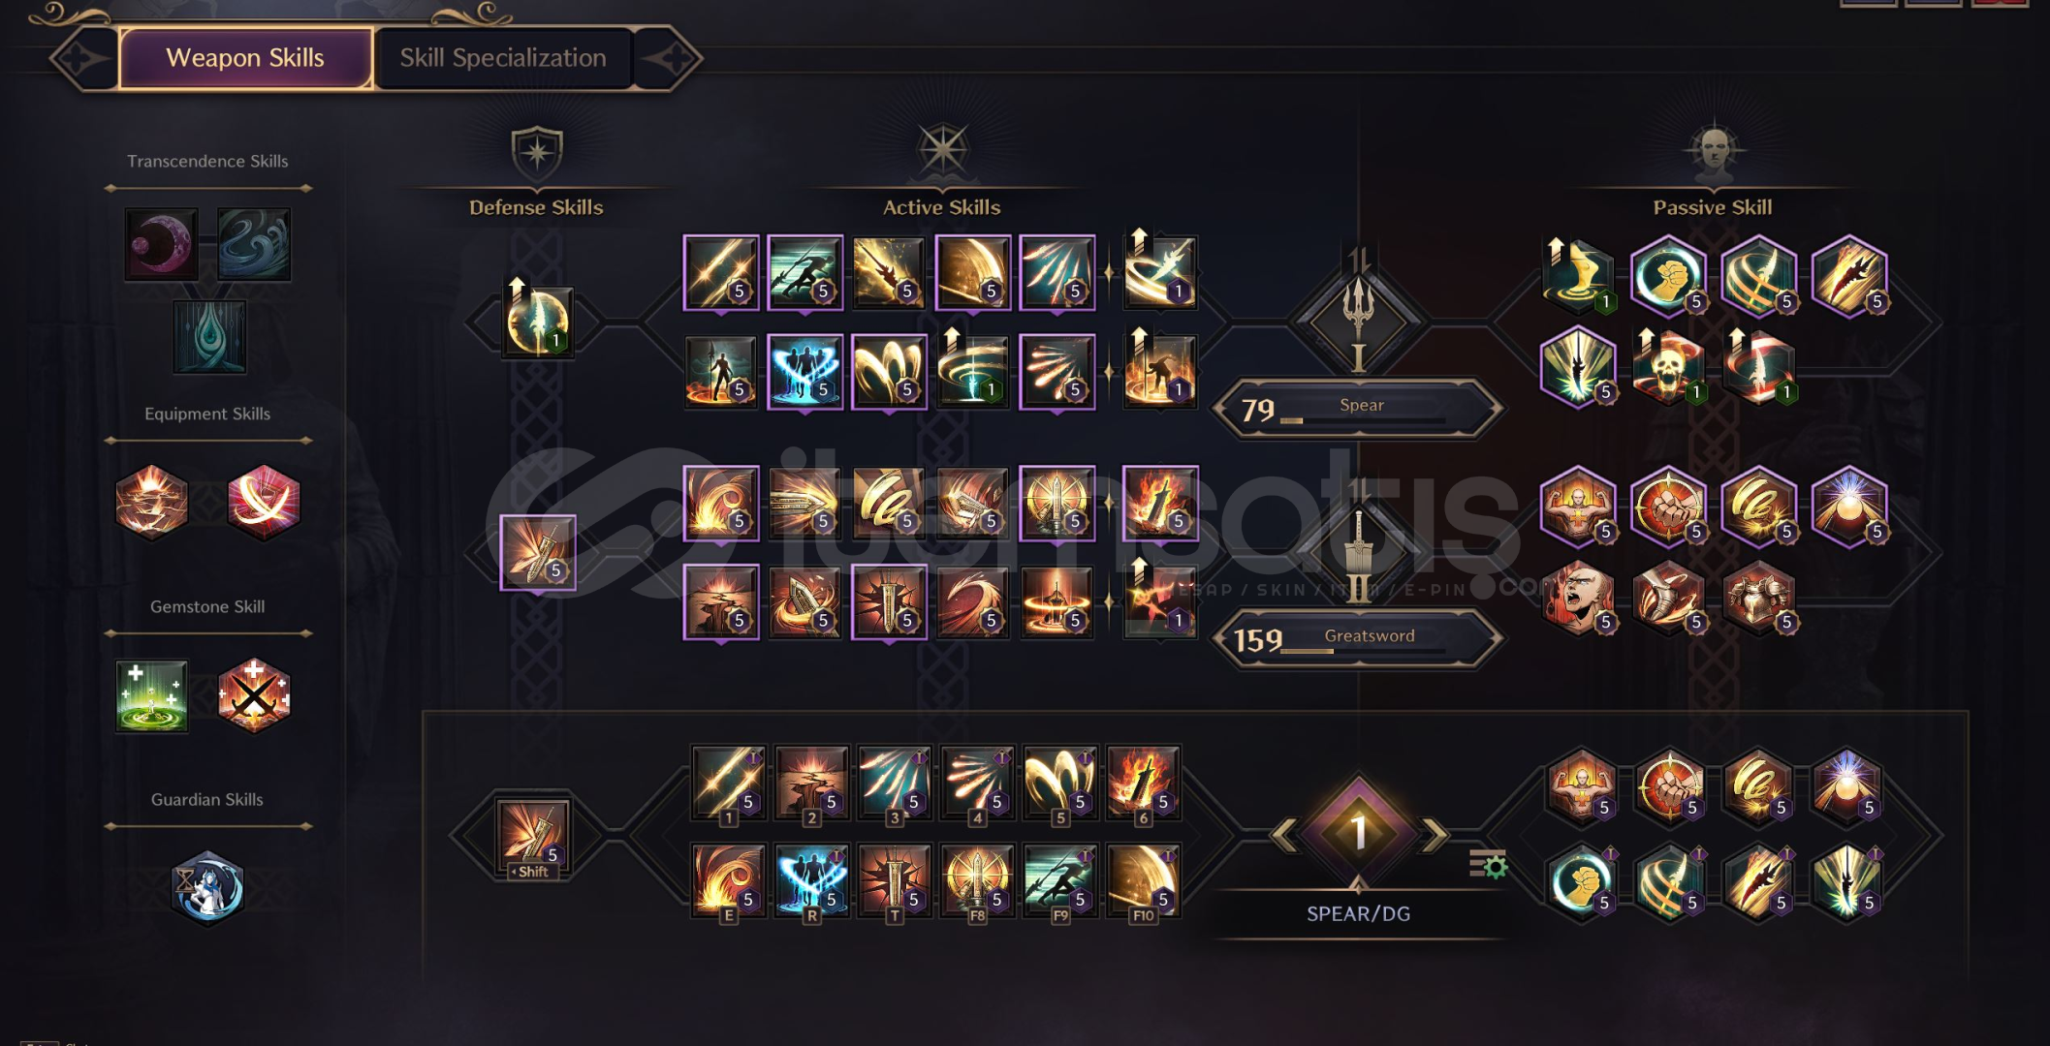Click the red swirl Equipment skill hexagon
This screenshot has height=1046, width=2050.
(x=264, y=502)
